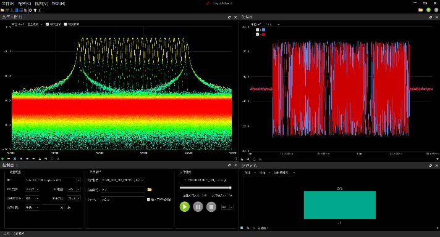
Task: Click the gray round icon at window top right
Action: [x=436, y=10]
